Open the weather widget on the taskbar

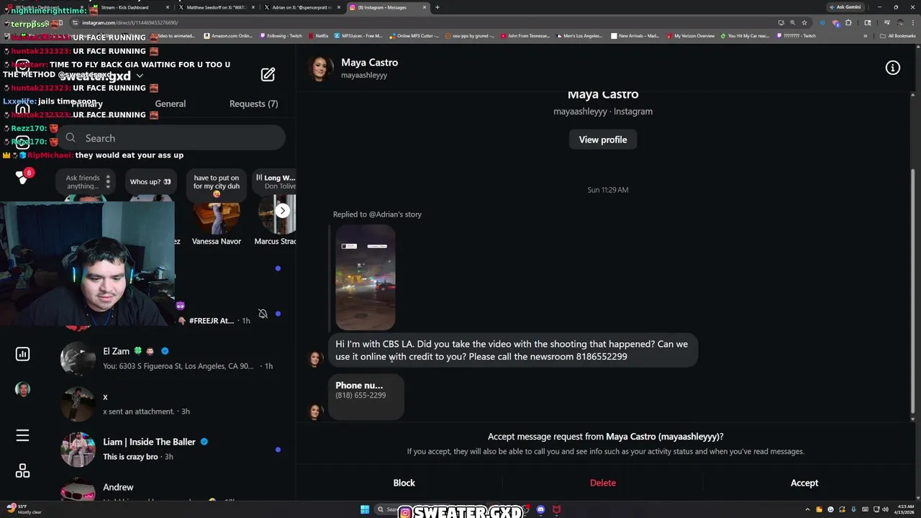(x=25, y=509)
